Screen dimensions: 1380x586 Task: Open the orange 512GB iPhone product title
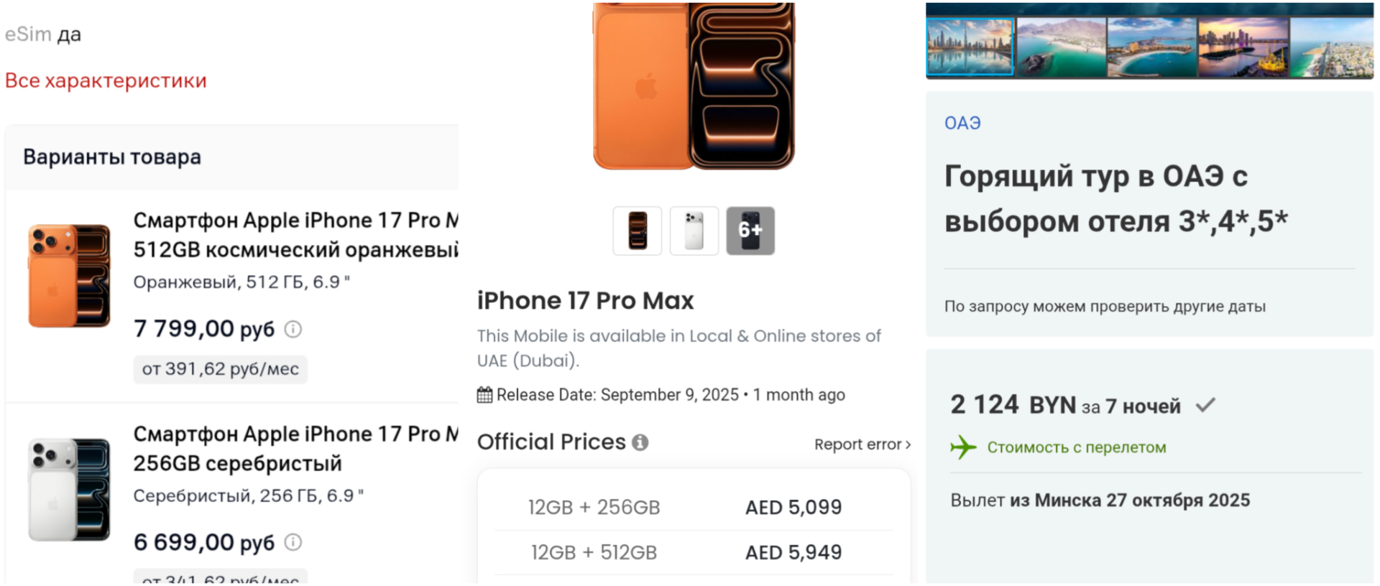click(x=295, y=235)
